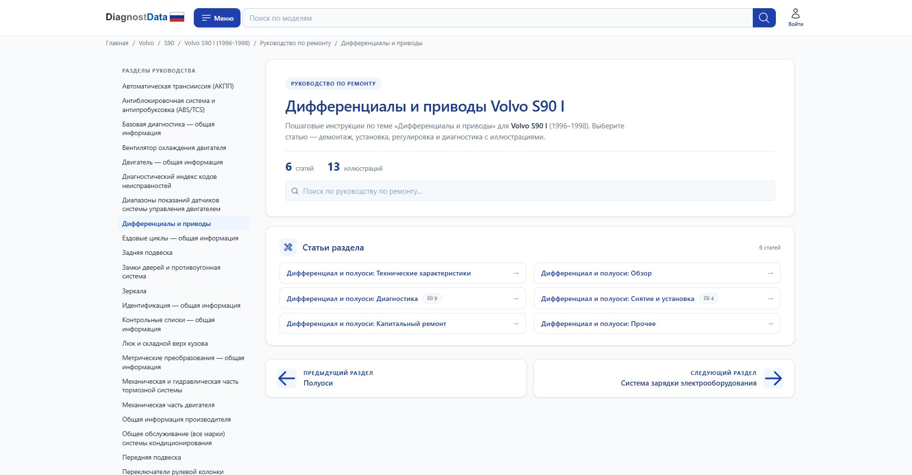
Task: Open Снятие и установка article
Action: [657, 299]
